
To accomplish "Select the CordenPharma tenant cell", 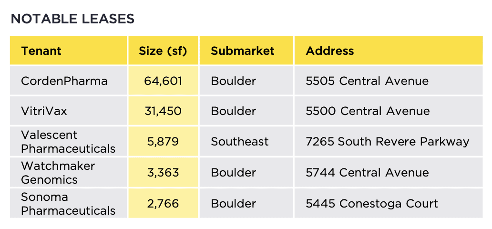I will [x=64, y=81].
